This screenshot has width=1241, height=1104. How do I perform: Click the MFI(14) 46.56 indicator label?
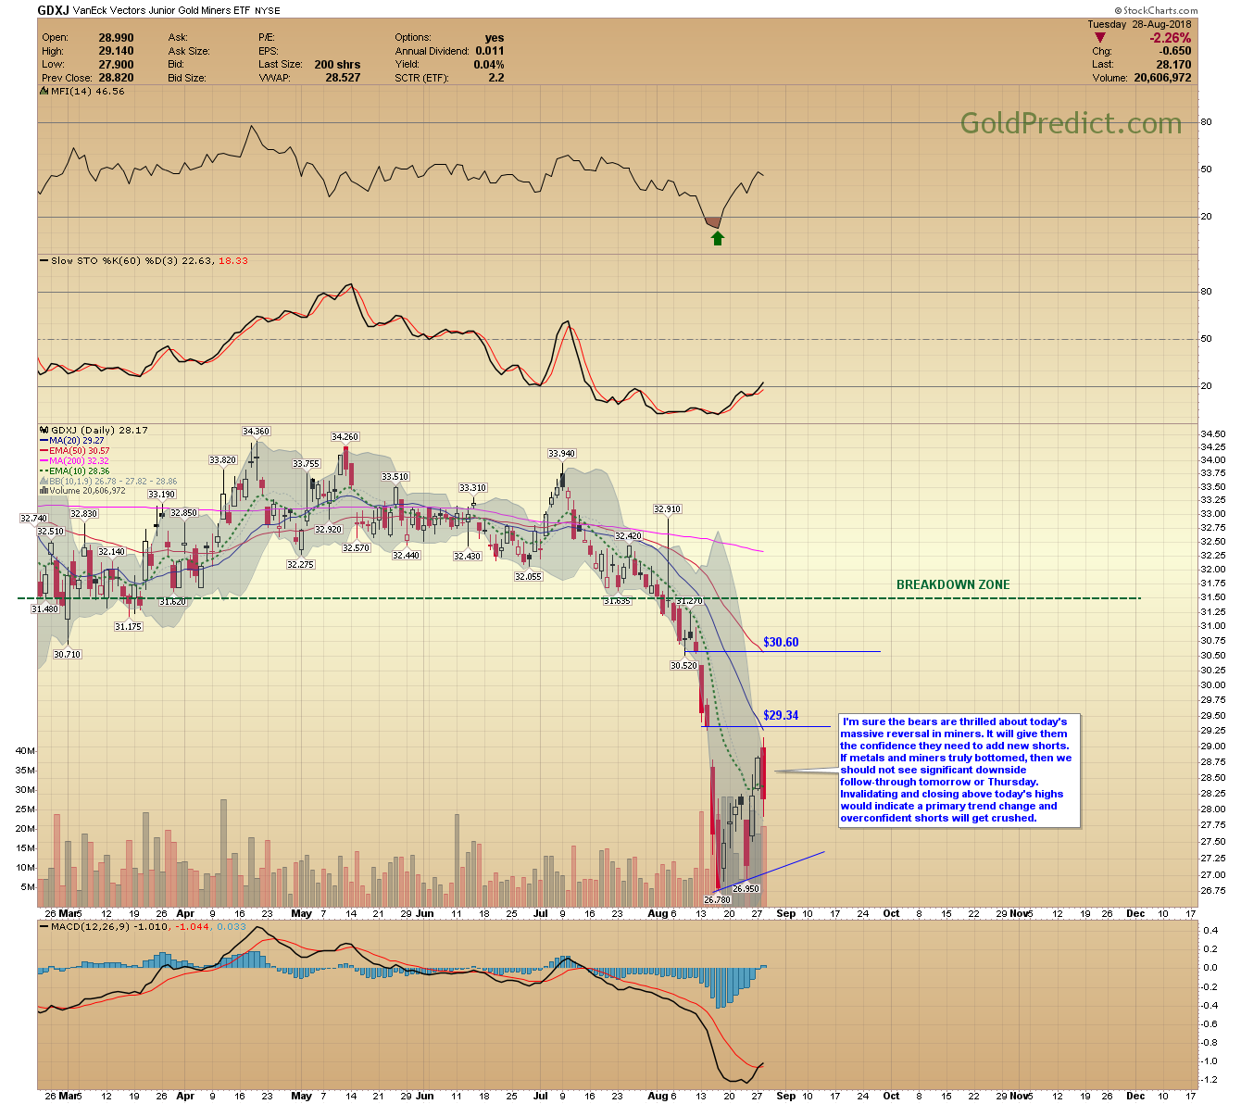click(82, 91)
